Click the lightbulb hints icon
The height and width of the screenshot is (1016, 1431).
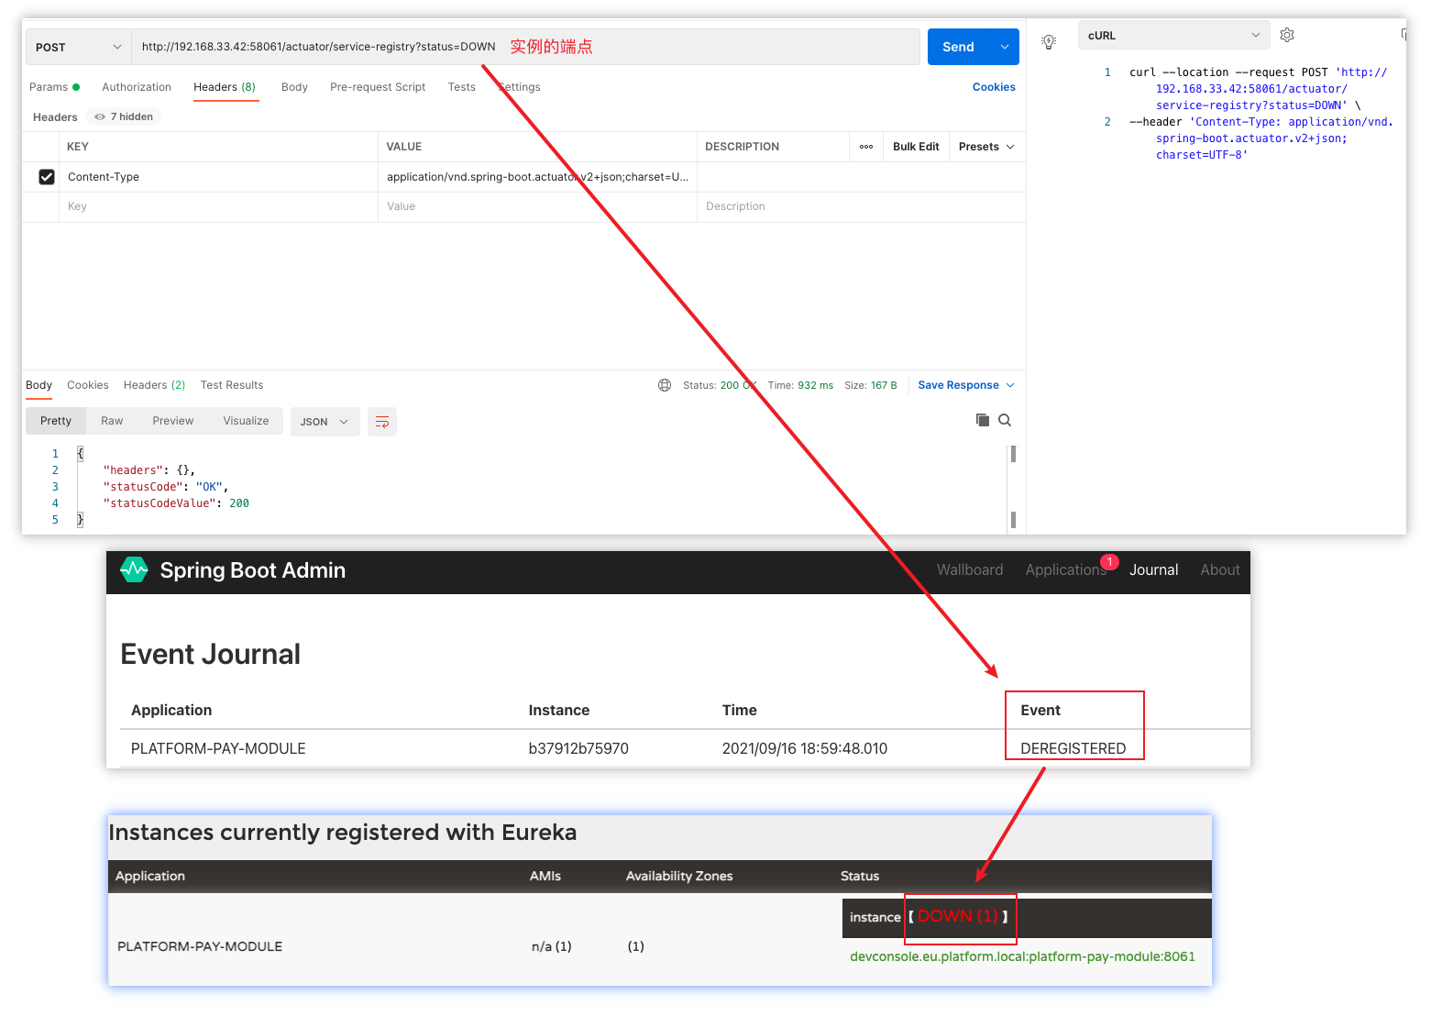click(1049, 41)
